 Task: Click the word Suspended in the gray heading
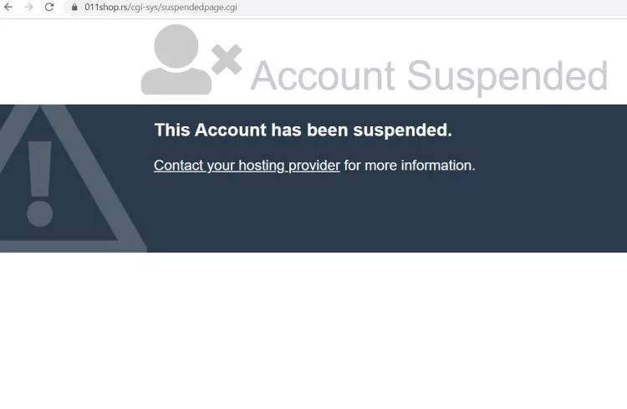click(x=507, y=77)
